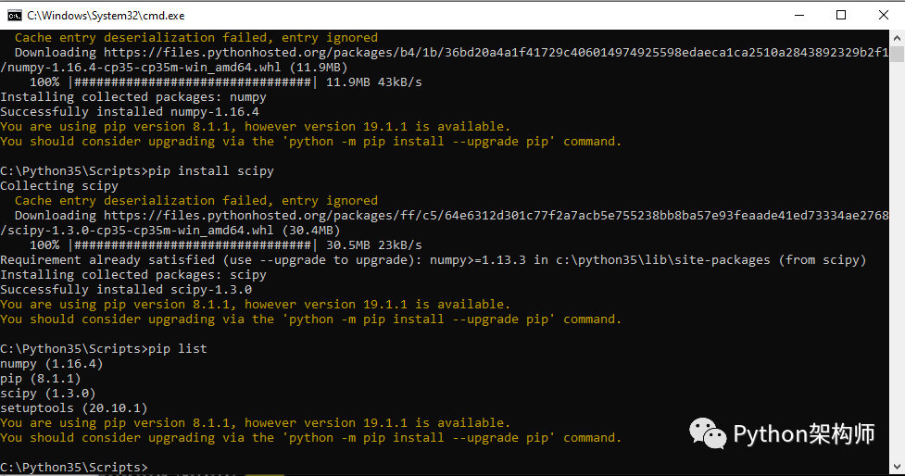
Task: Click the command 'pip list'
Action: click(x=178, y=348)
